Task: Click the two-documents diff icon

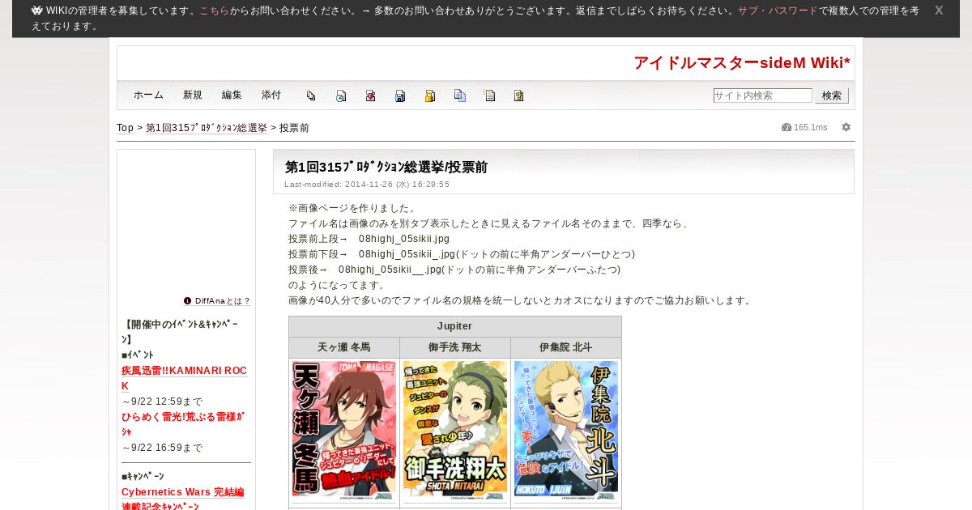Action: 459,96
